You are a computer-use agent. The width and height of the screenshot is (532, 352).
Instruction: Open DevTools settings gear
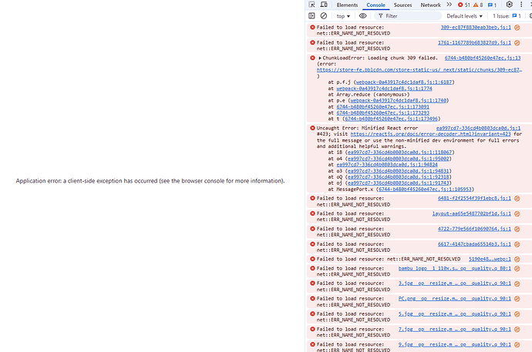510,5
